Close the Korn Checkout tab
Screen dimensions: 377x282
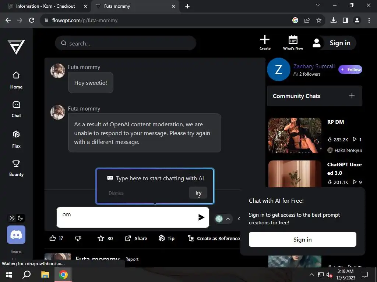[x=85, y=6]
